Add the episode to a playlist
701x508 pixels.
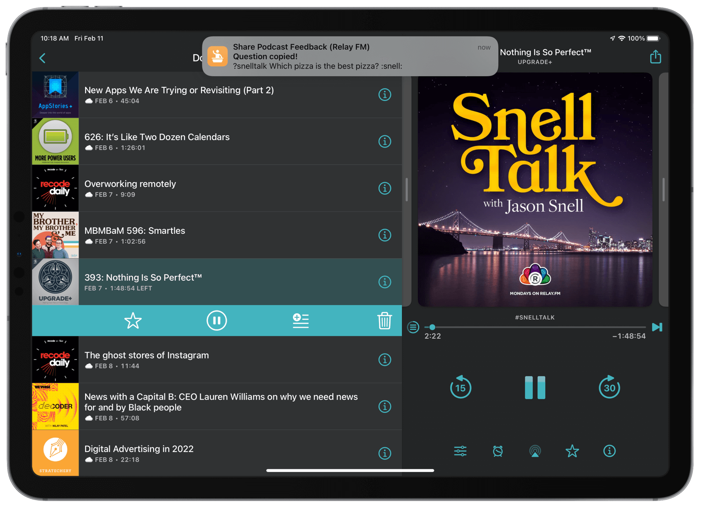point(300,321)
